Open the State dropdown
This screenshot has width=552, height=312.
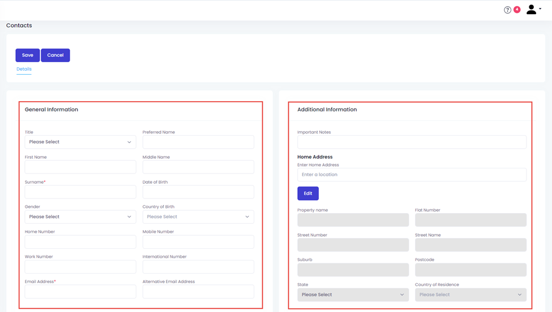click(353, 295)
